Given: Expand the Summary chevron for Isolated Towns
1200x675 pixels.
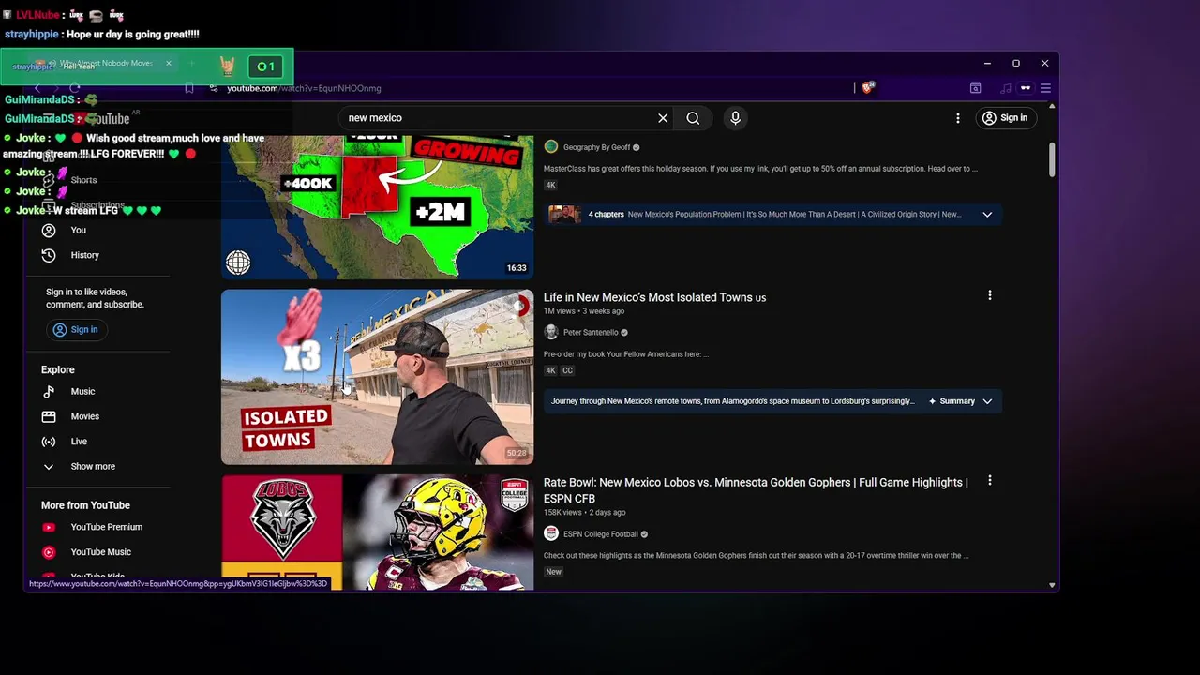Looking at the screenshot, I should (x=987, y=401).
